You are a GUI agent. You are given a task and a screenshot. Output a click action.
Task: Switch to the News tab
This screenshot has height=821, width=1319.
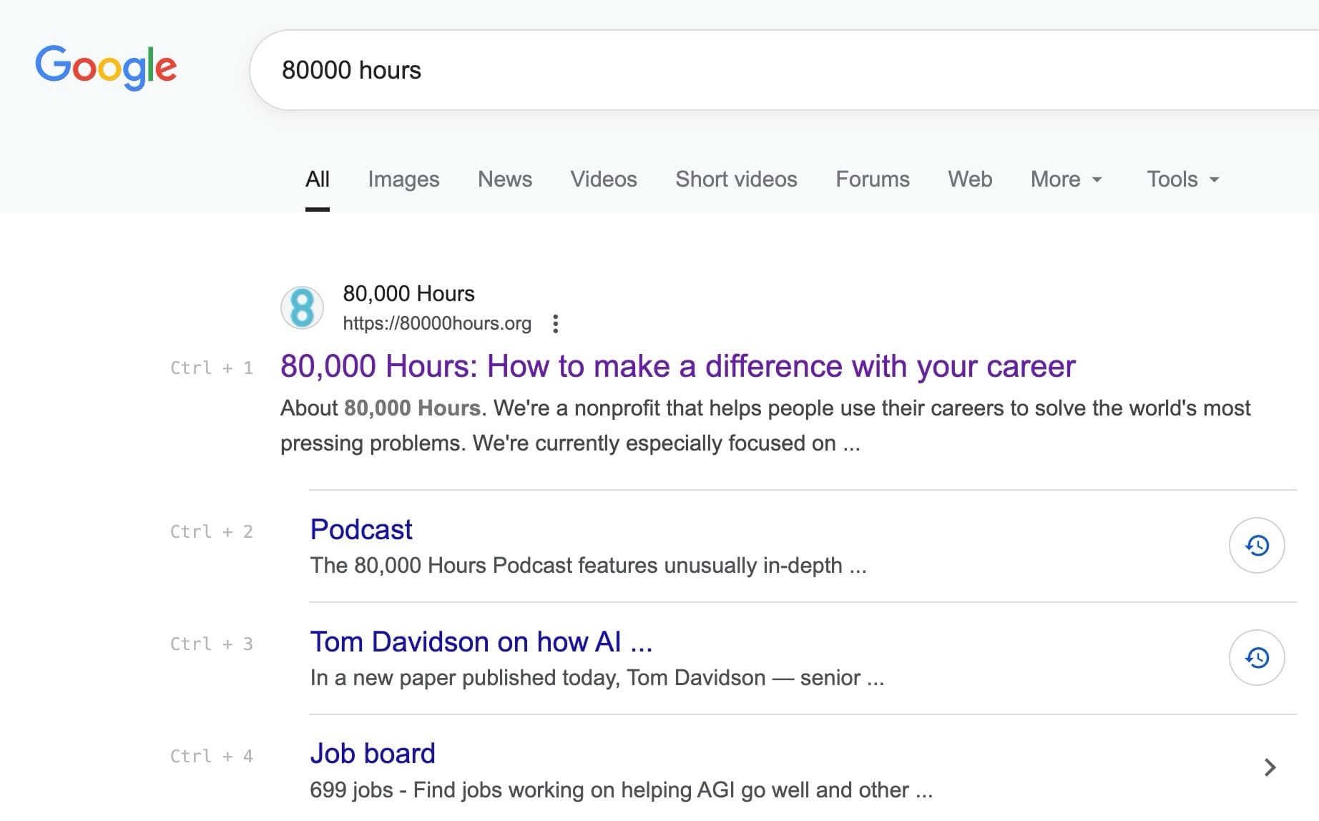tap(505, 179)
